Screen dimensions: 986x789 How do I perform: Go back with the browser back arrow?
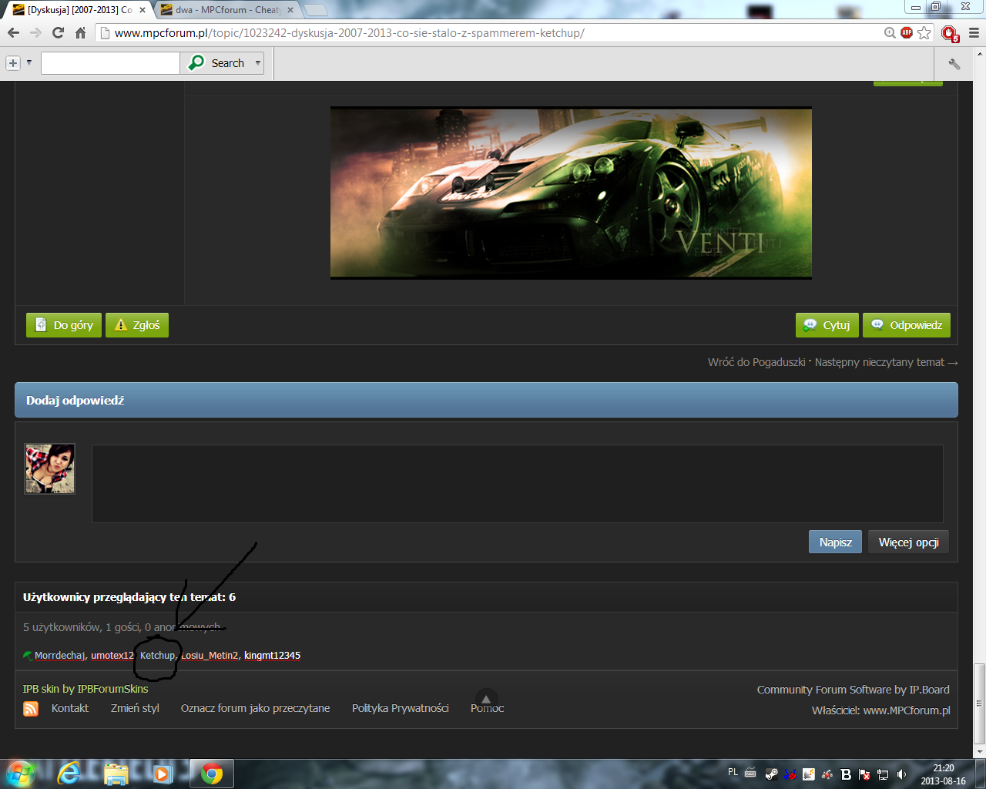13,33
